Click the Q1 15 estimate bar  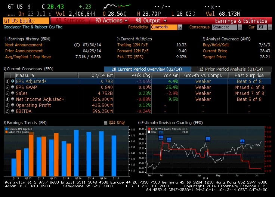tap(114, 156)
